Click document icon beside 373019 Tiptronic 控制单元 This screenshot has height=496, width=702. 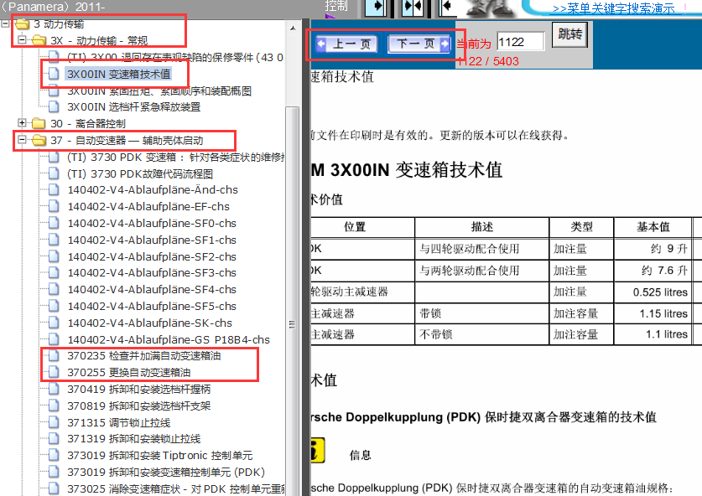click(x=54, y=455)
